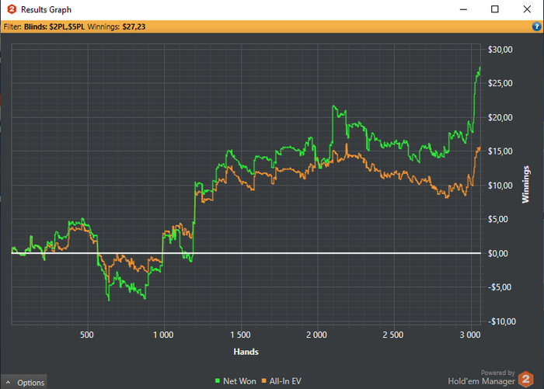Click the 1 000 hands axis label
The width and height of the screenshot is (544, 389).
pos(163,335)
